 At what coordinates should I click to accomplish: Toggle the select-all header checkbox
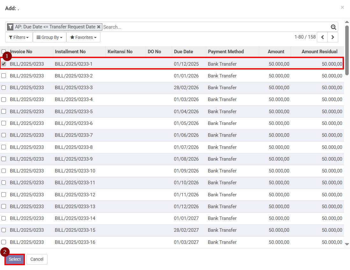[x=4, y=52]
